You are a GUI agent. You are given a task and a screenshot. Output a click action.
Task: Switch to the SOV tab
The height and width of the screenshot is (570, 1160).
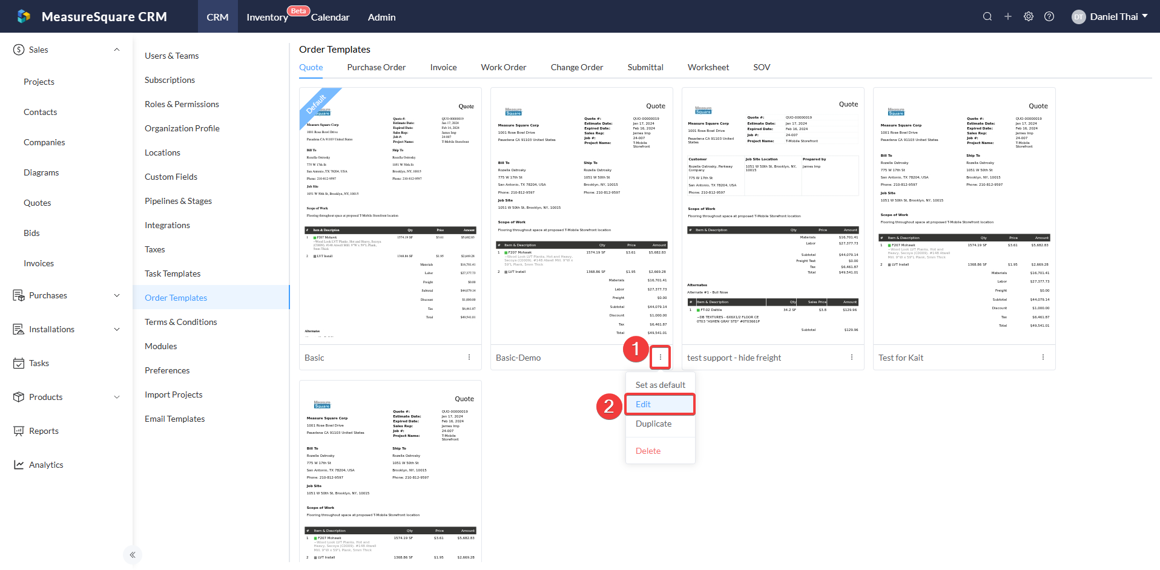click(x=762, y=67)
